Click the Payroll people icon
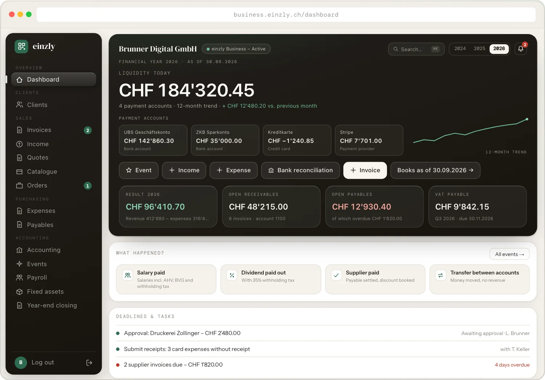The image size is (545, 380). pyautogui.click(x=20, y=278)
